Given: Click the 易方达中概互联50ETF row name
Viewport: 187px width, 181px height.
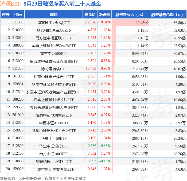Looking at the screenshot, I should pyautogui.click(x=54, y=38).
